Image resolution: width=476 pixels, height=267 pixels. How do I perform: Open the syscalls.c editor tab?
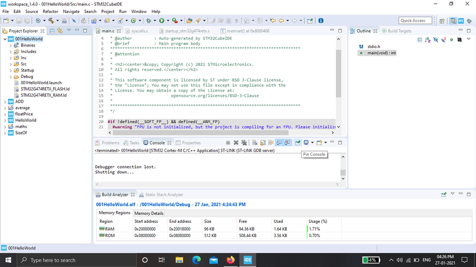click(140, 31)
